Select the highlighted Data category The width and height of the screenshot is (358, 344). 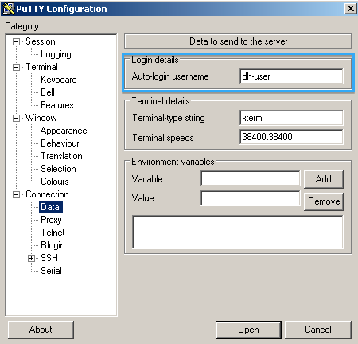pyautogui.click(x=51, y=207)
